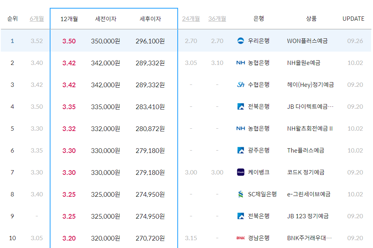
Task: Click the 순위 column header
Action: coord(13,18)
